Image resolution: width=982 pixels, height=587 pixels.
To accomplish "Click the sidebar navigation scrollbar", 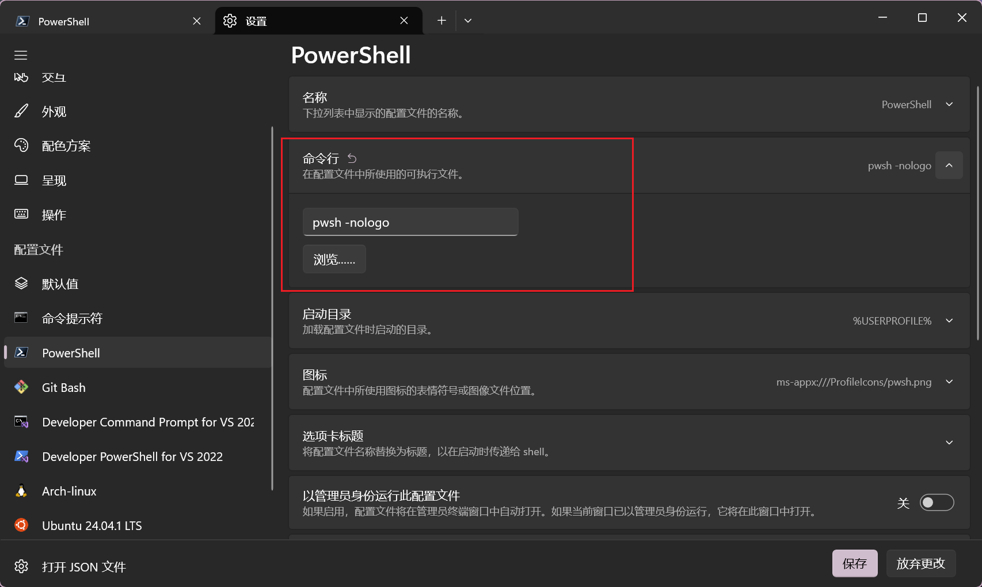I will [x=272, y=308].
